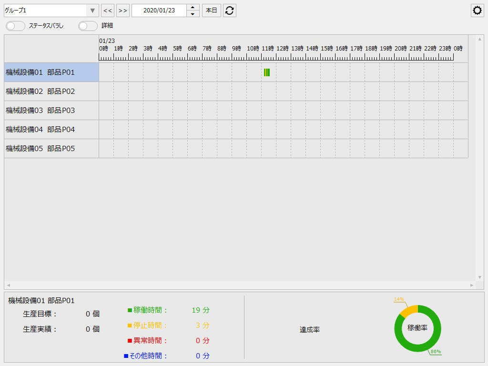Screen dimensions: 488x366
Task: Select the 機械設備03 部品P03 row
Action: (x=48, y=110)
